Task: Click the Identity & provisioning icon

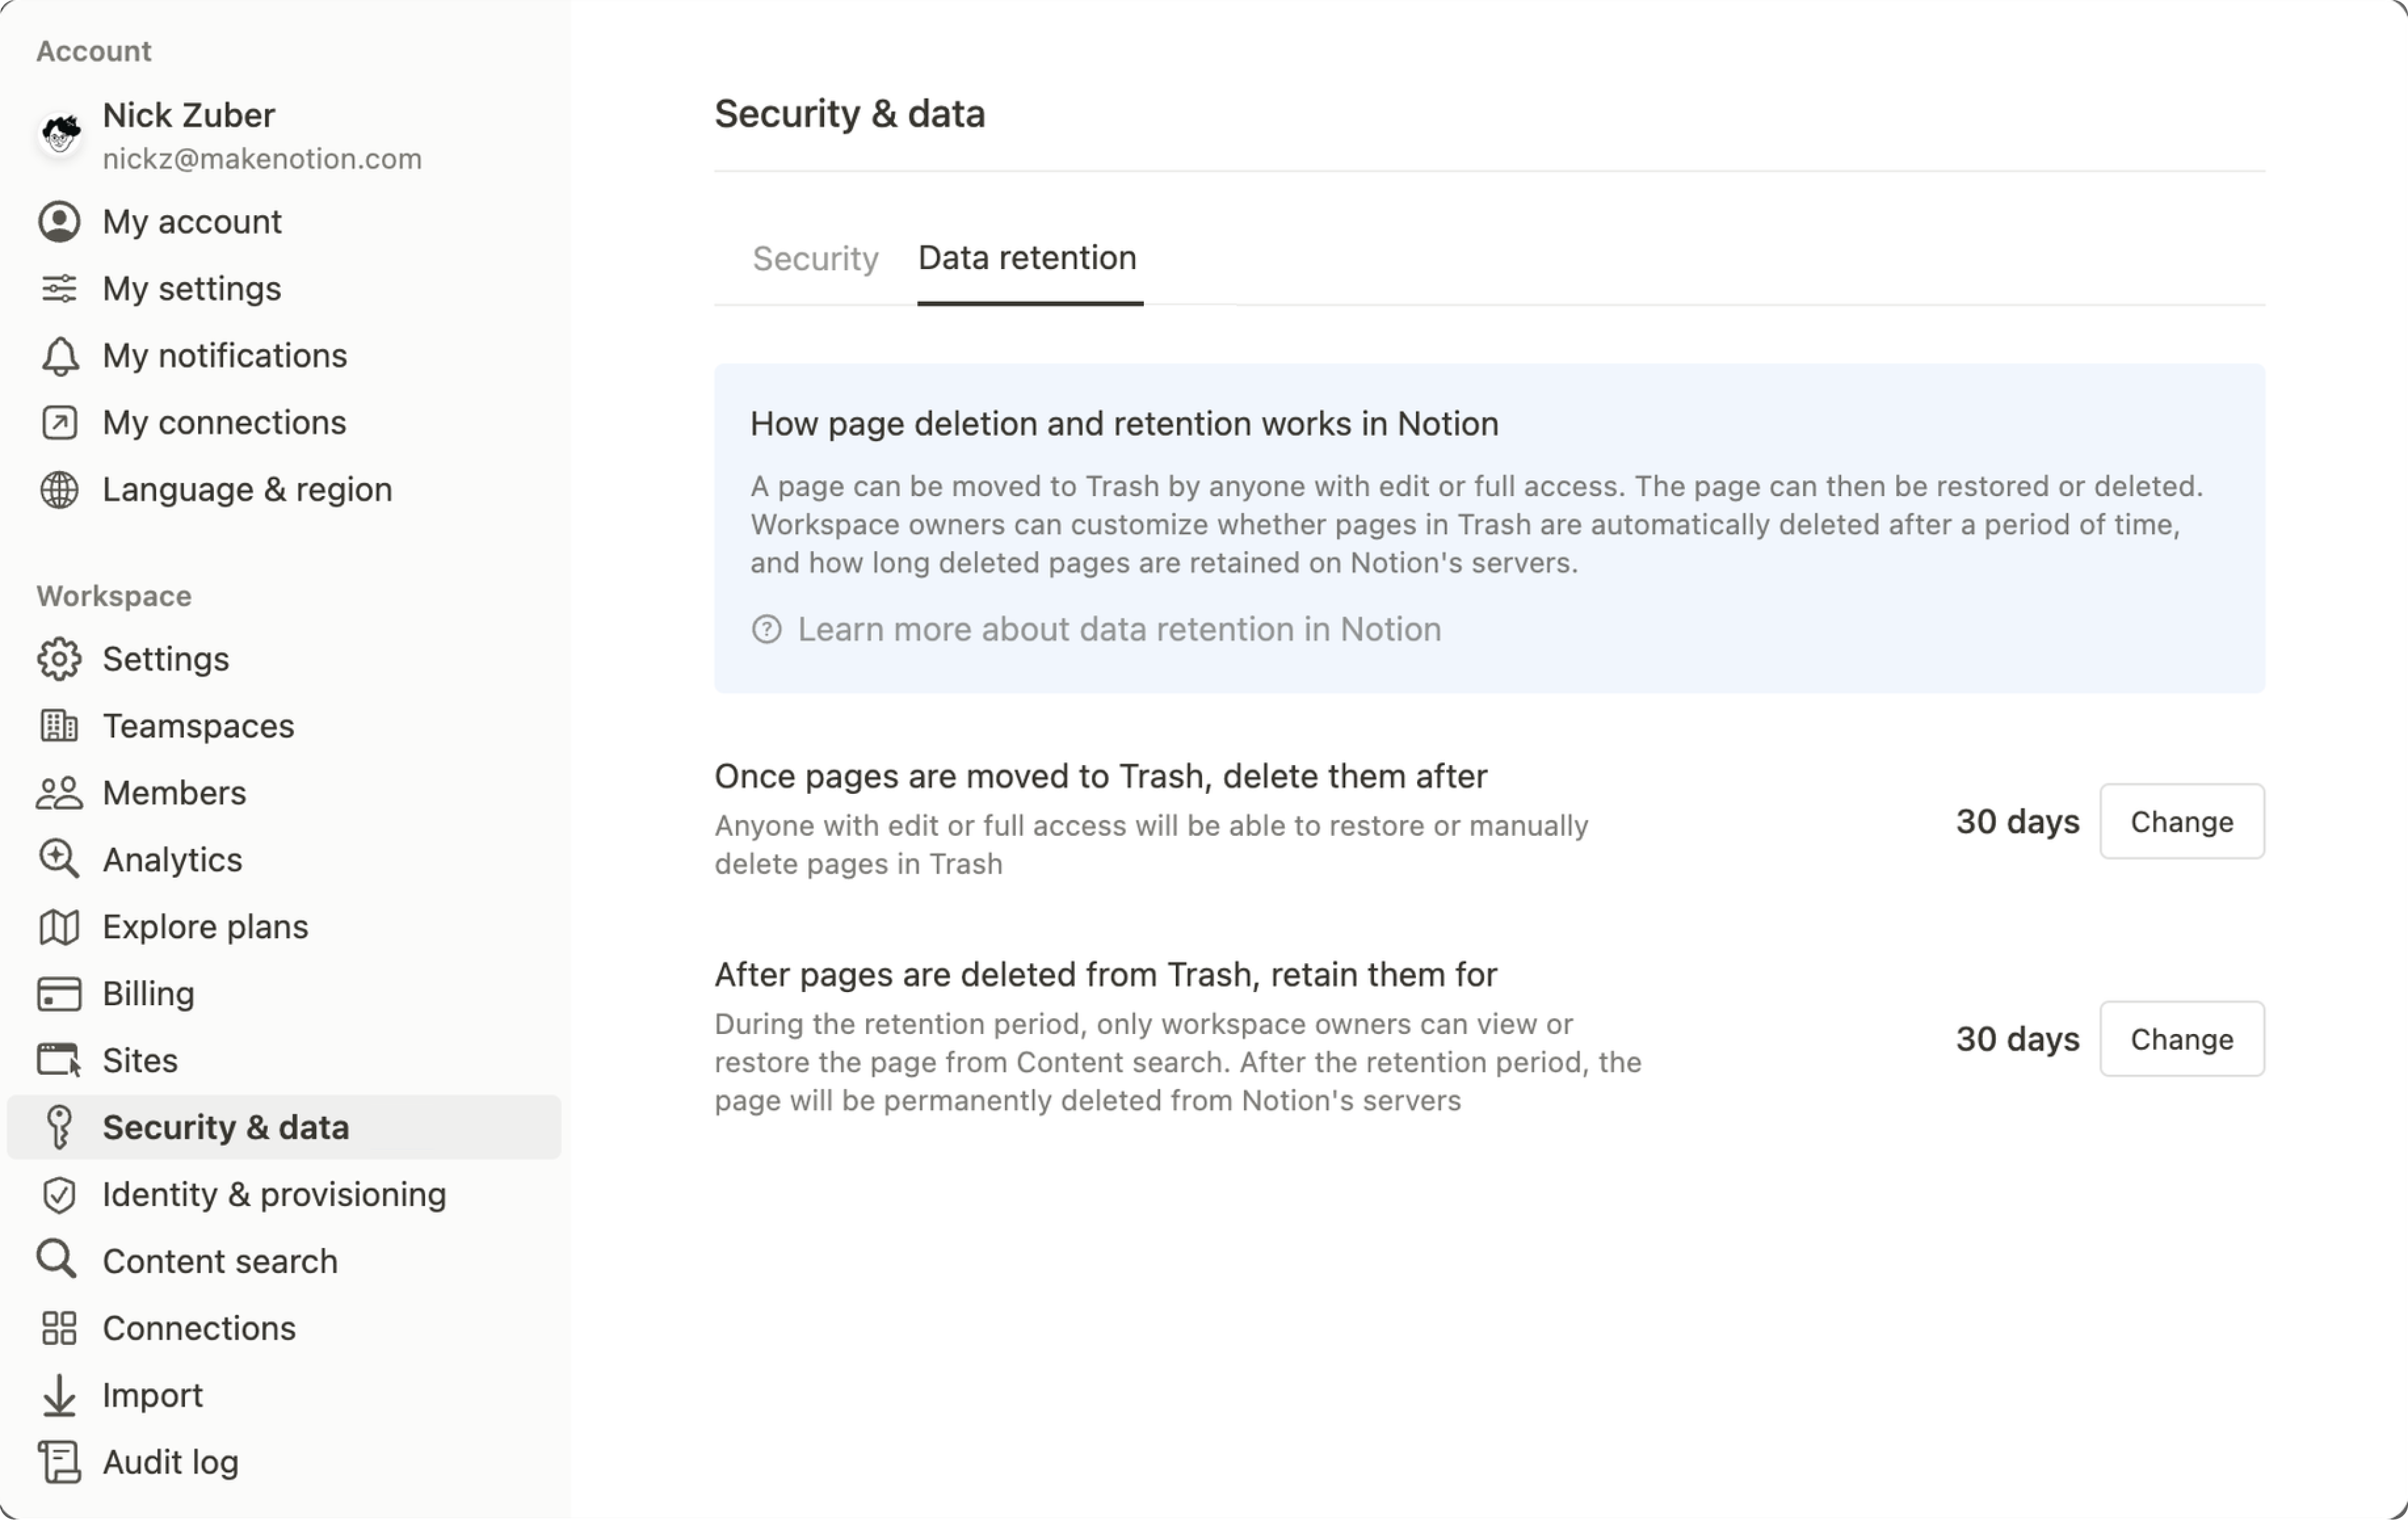Action: [58, 1193]
